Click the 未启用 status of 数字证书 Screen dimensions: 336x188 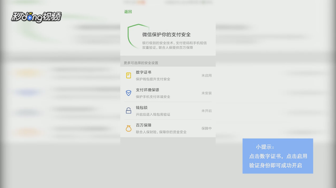click(206, 76)
